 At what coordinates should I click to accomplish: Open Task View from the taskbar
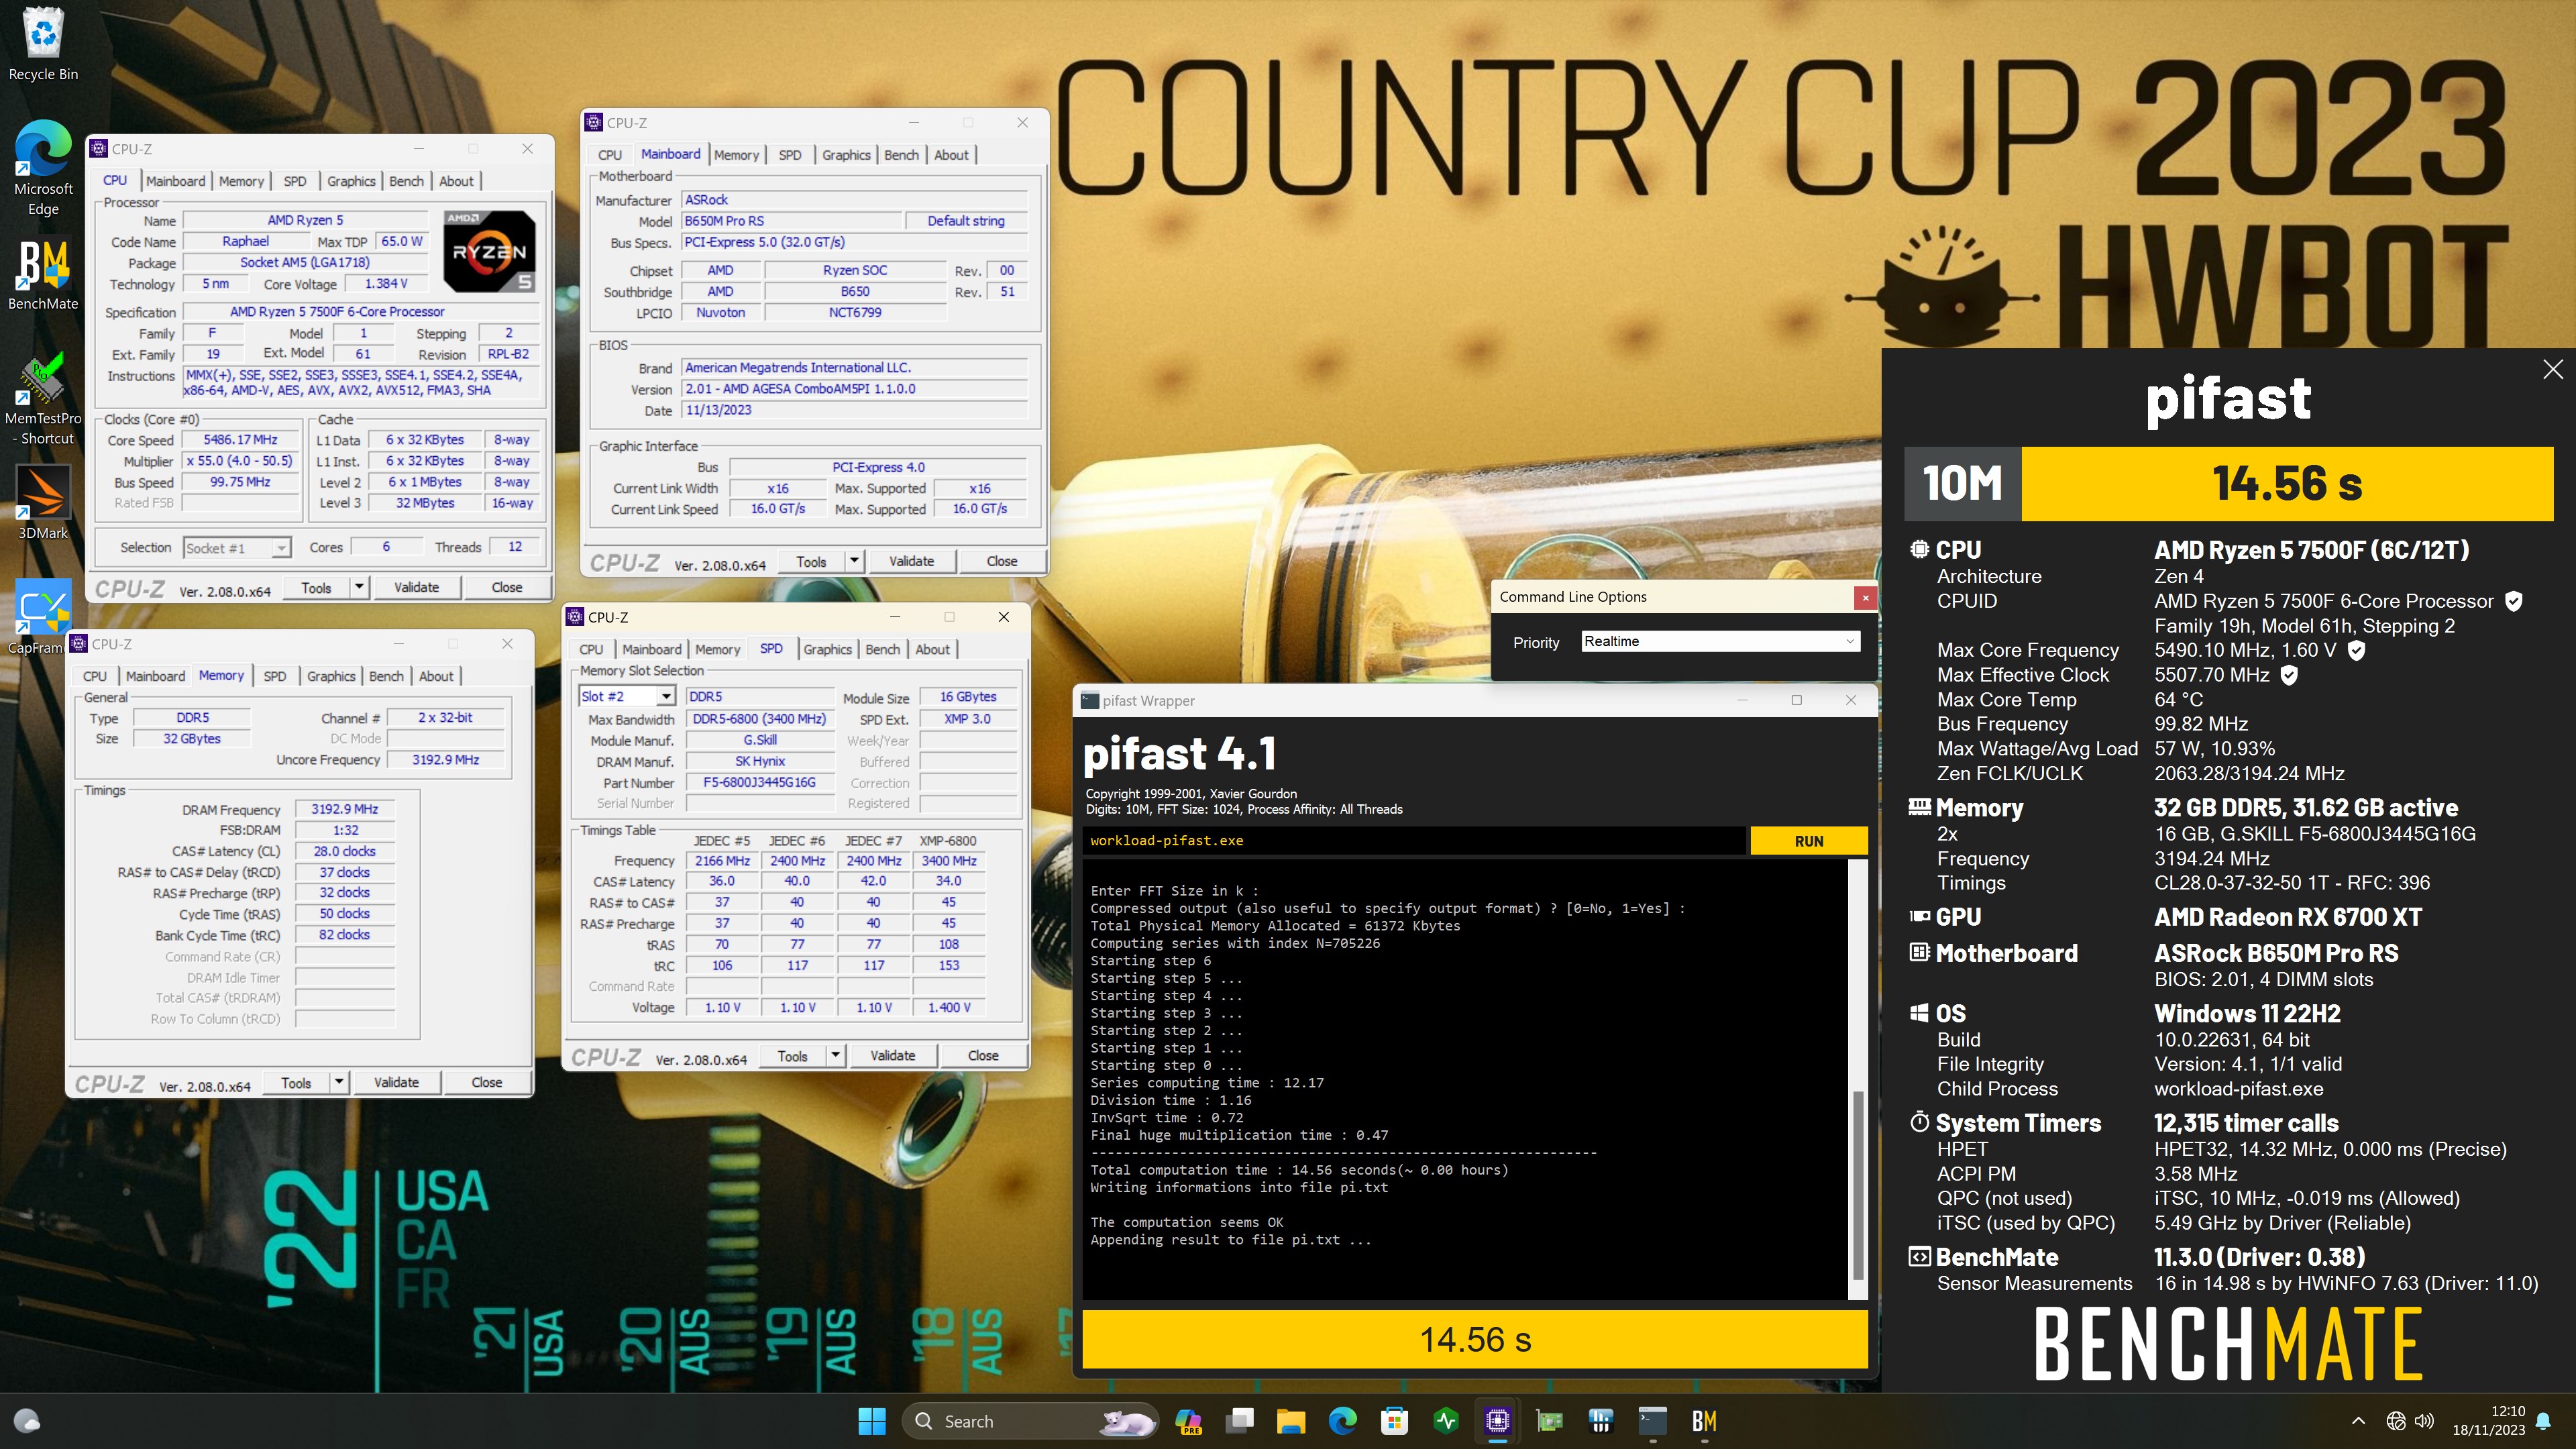(x=1240, y=1421)
